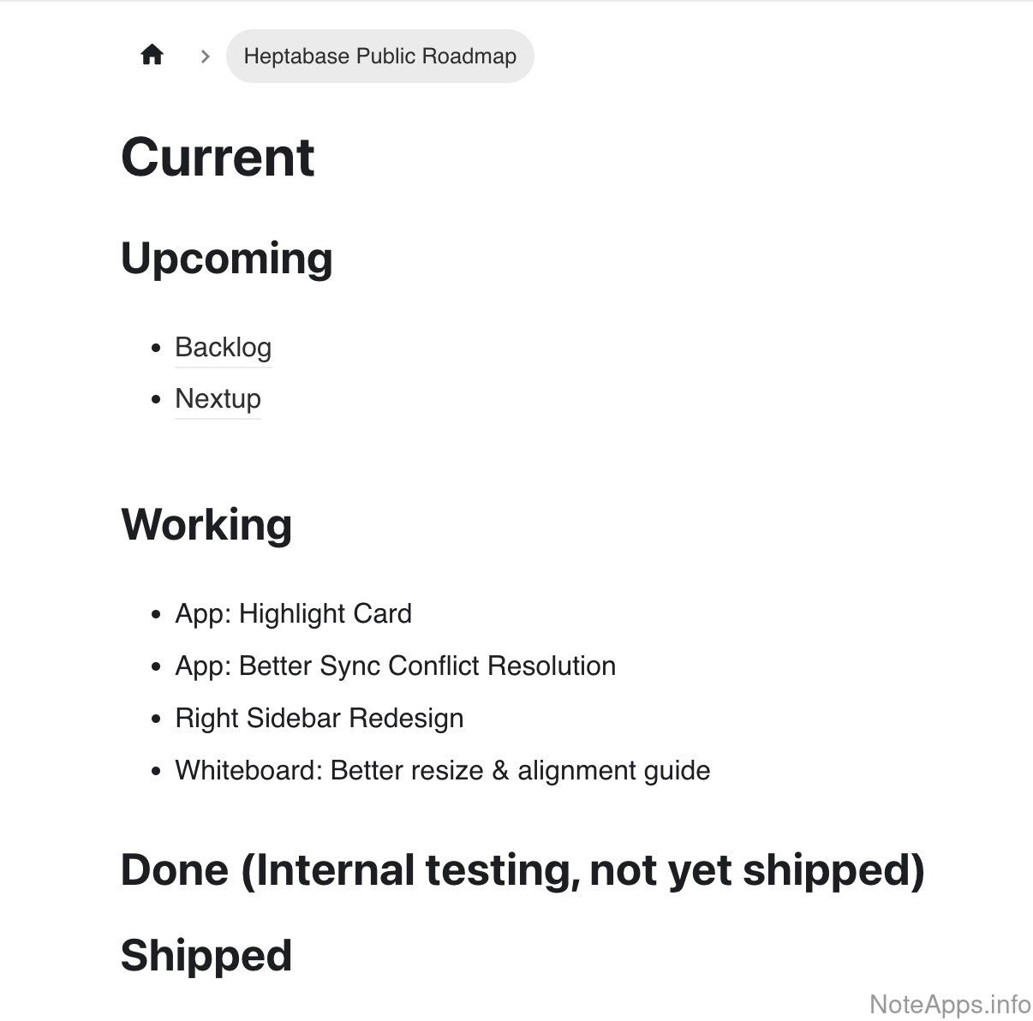Click the Working section heading
Image resolution: width=1033 pixels, height=1021 pixels.
(206, 524)
